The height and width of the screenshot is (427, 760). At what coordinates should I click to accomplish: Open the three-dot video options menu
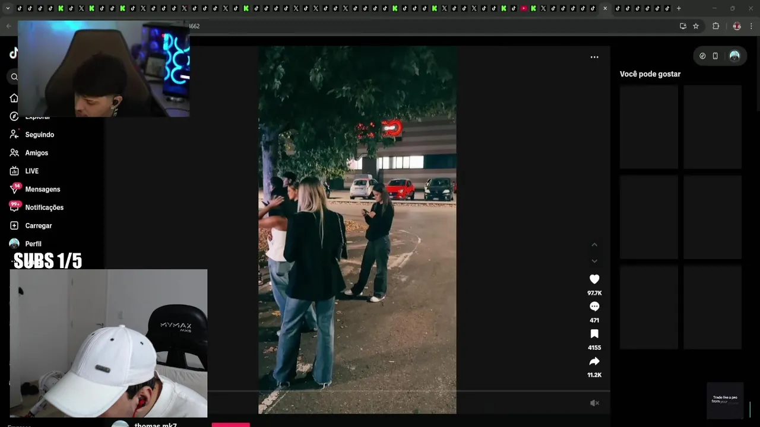tap(594, 57)
